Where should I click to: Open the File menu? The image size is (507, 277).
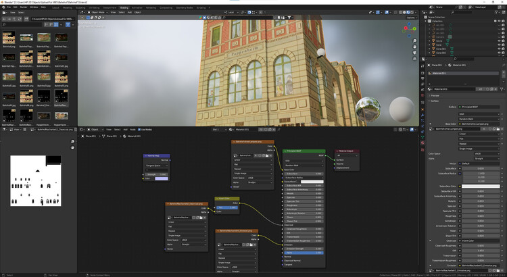[x=9, y=7]
